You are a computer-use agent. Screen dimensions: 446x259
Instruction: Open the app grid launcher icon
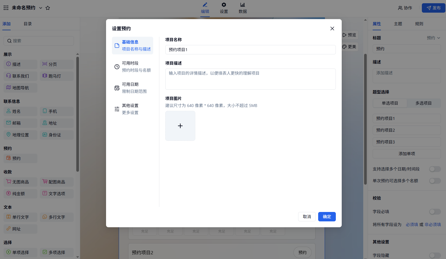tap(6, 8)
